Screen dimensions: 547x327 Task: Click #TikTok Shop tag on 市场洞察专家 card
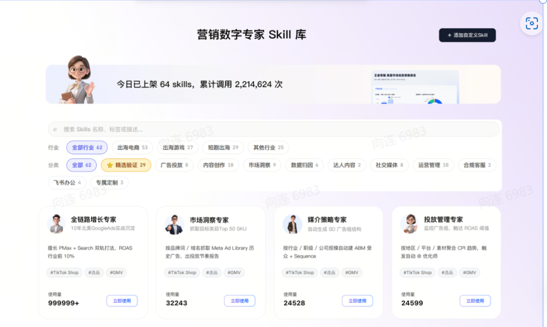click(x=182, y=273)
